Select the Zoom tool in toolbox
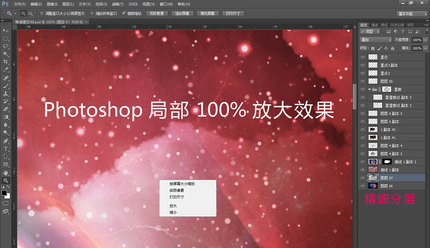This screenshot has height=248, width=430. 6,180
